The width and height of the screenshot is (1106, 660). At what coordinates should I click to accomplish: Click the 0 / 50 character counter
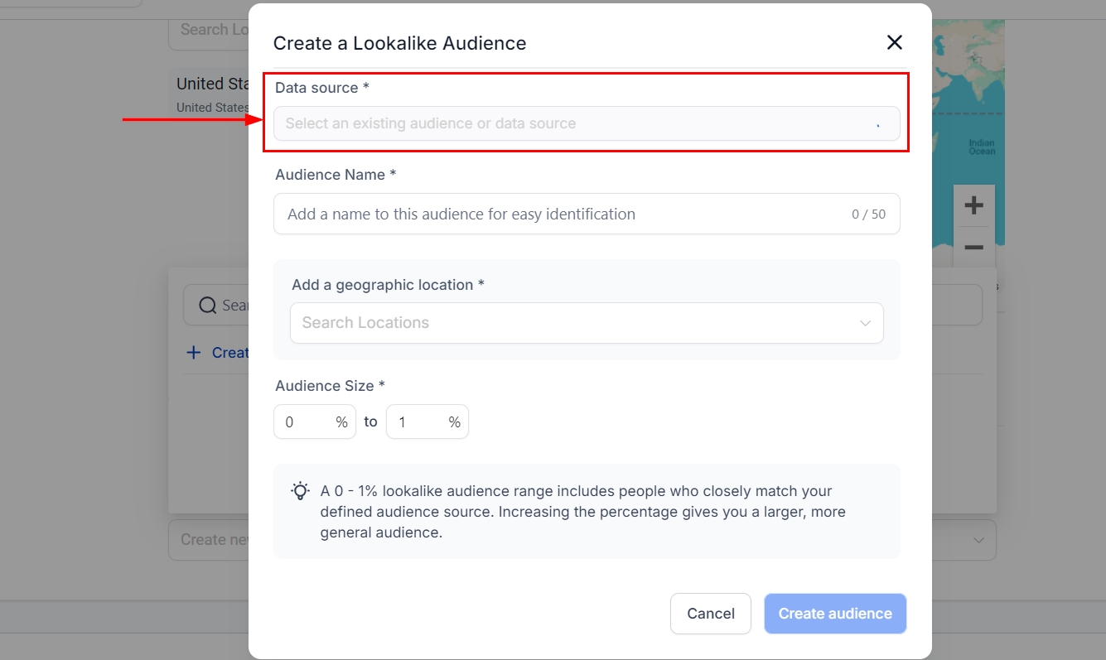pyautogui.click(x=867, y=214)
